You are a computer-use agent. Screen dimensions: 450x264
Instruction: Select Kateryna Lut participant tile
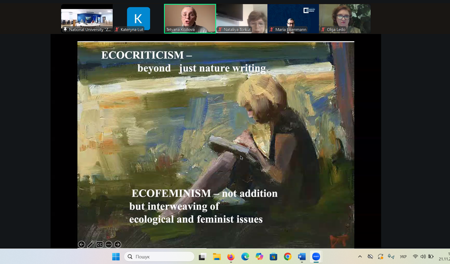(138, 18)
